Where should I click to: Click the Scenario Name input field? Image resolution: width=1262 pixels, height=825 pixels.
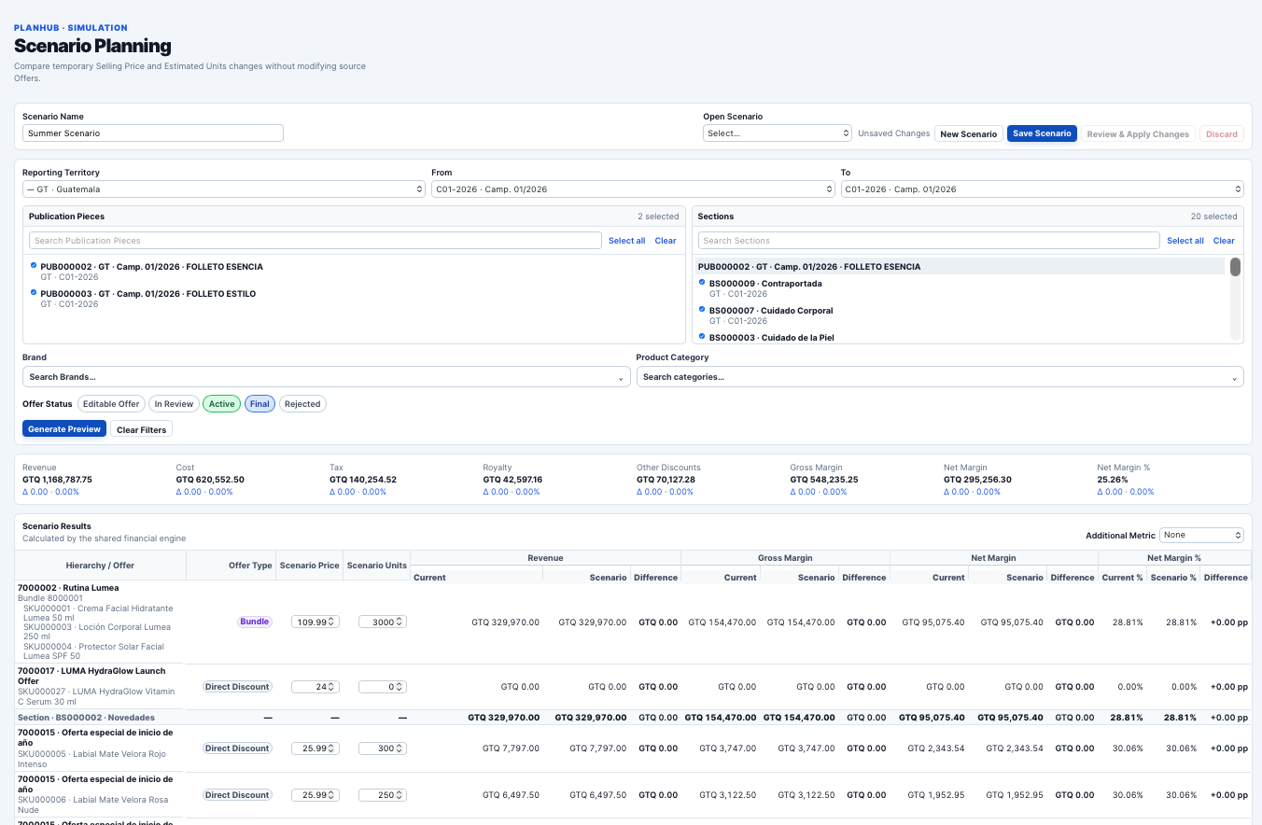click(153, 133)
